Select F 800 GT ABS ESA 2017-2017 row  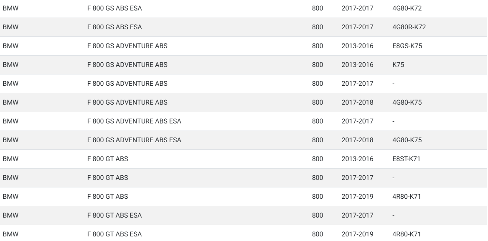pyautogui.click(x=244, y=215)
